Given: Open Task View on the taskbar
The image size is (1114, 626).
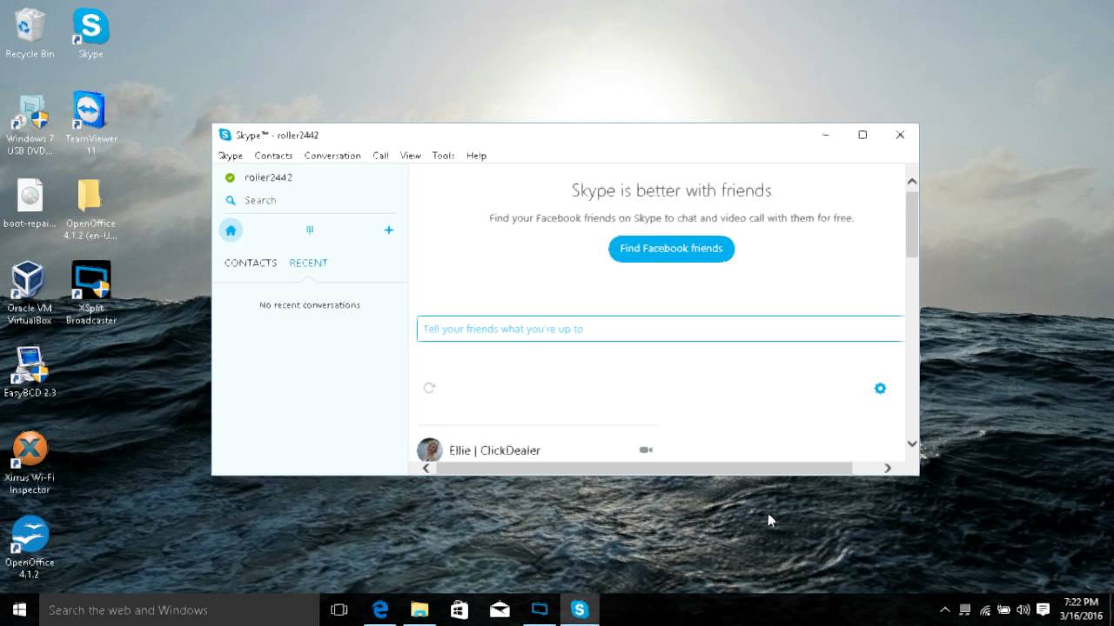Looking at the screenshot, I should [339, 609].
